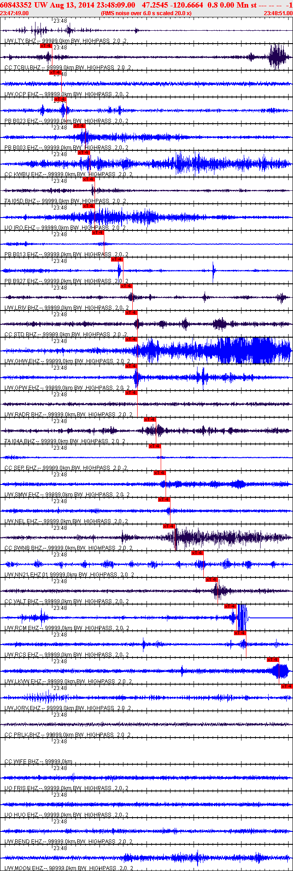This screenshot has width=293, height=871.
Task: Click the large amplitude burst on UW.RCM trace
Action: (x=241, y=617)
